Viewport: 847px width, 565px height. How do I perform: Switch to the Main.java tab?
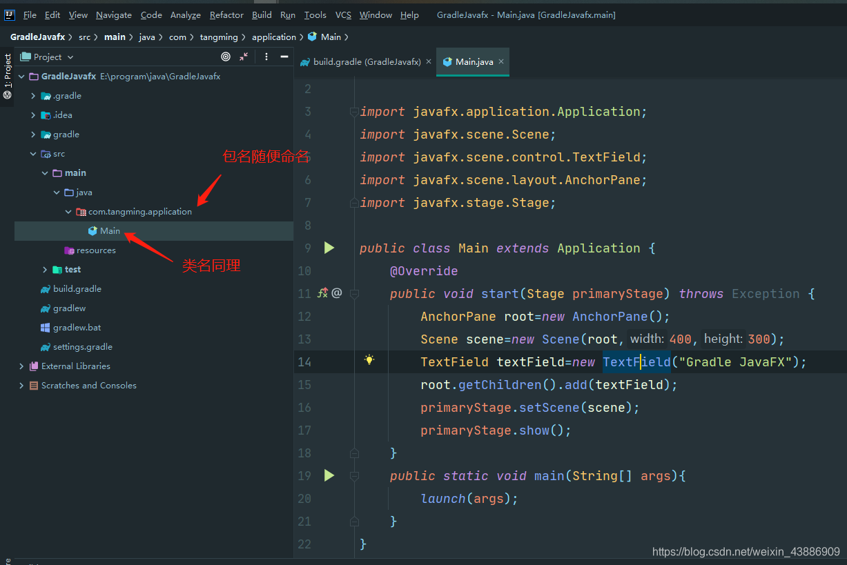[474, 61]
